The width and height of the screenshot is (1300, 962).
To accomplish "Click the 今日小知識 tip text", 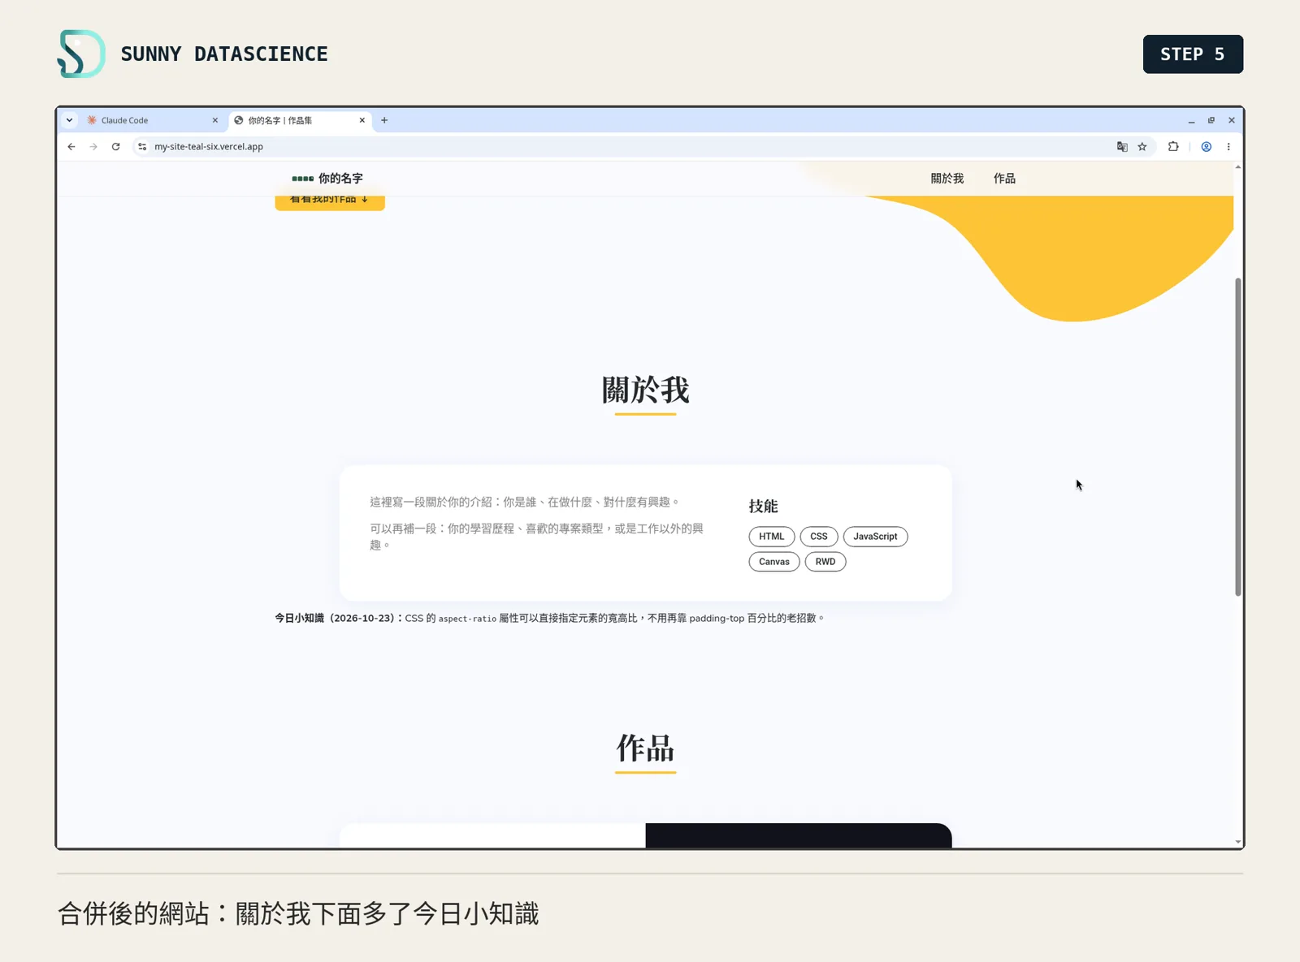I will pos(549,619).
